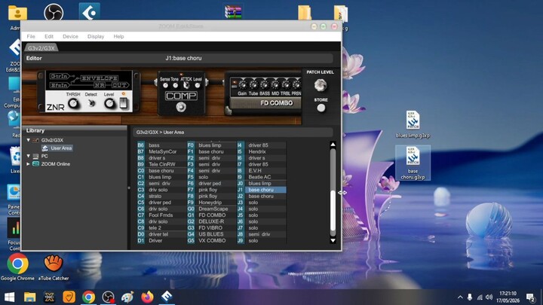The height and width of the screenshot is (305, 543).
Task: Select patch G4 US BLUES
Action: [x=212, y=234]
